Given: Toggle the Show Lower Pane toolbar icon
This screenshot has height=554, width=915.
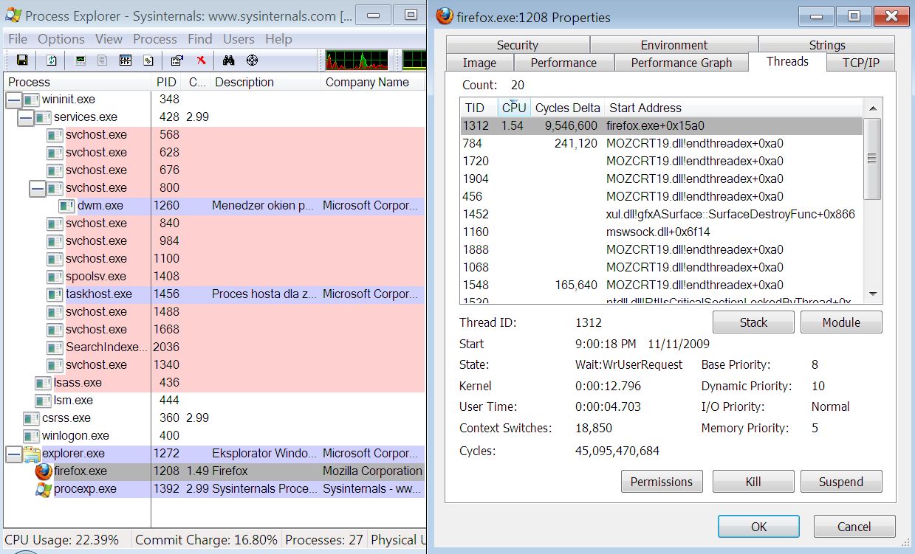Looking at the screenshot, I should pos(126,60).
